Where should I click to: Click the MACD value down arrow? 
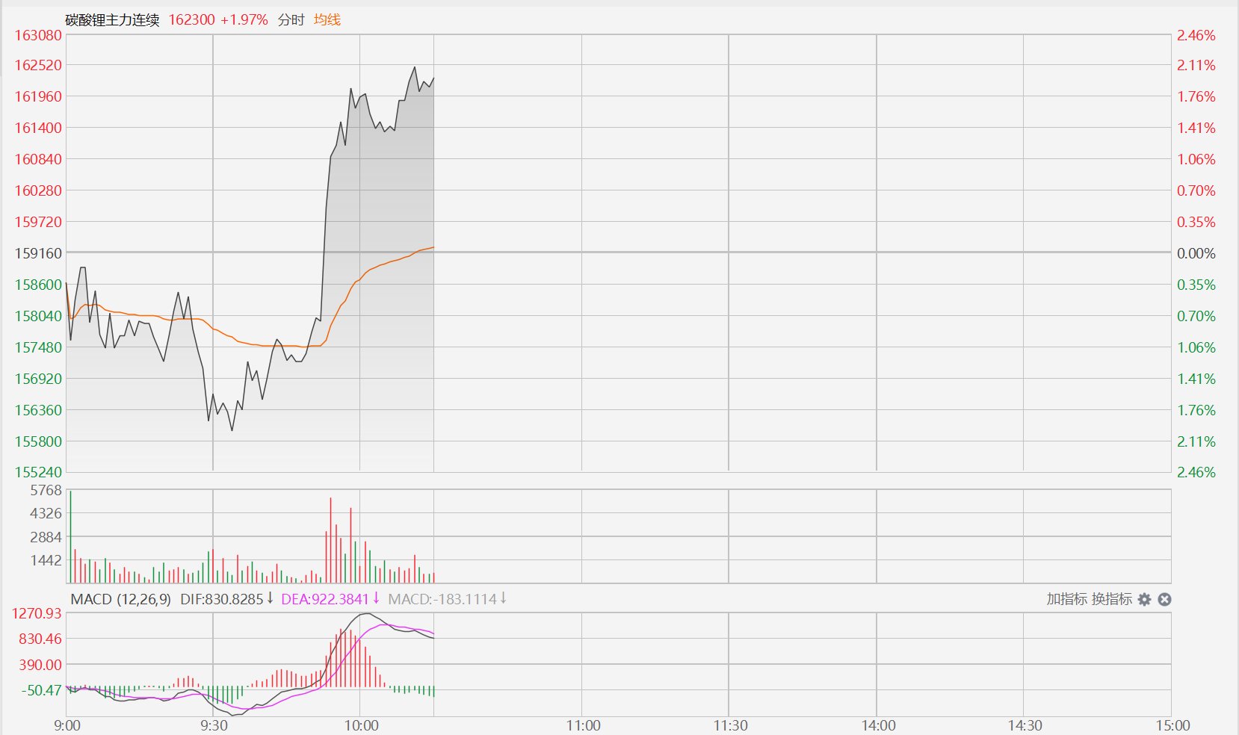click(x=504, y=598)
